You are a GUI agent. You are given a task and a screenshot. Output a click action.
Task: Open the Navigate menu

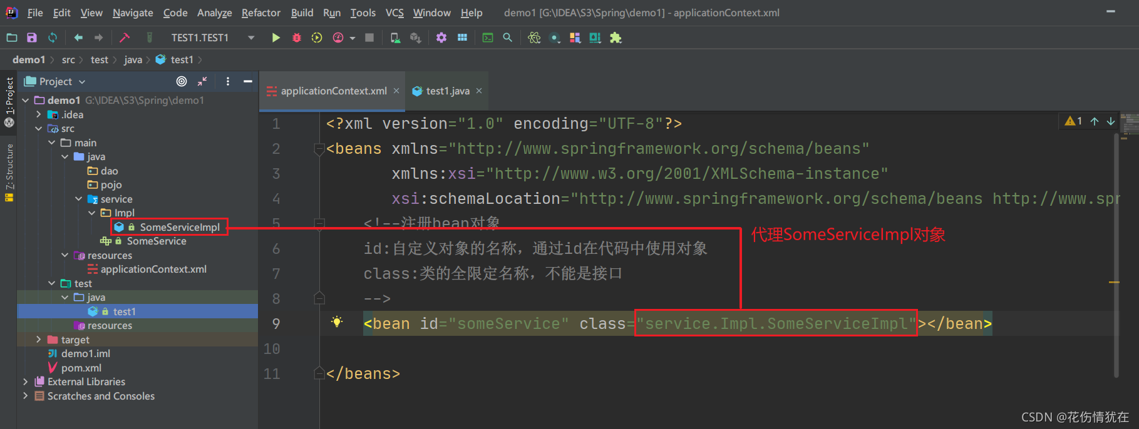coord(133,13)
